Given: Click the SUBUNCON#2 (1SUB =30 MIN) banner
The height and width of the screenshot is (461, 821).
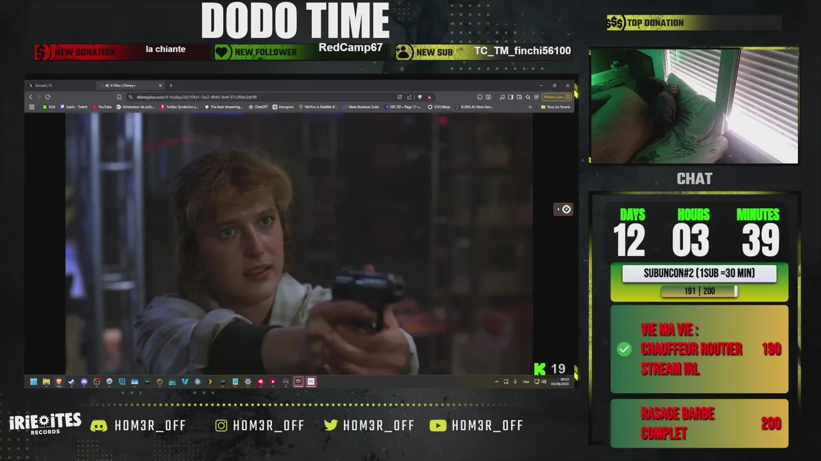Looking at the screenshot, I should 699,273.
